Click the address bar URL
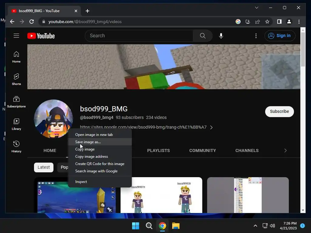 (85, 22)
